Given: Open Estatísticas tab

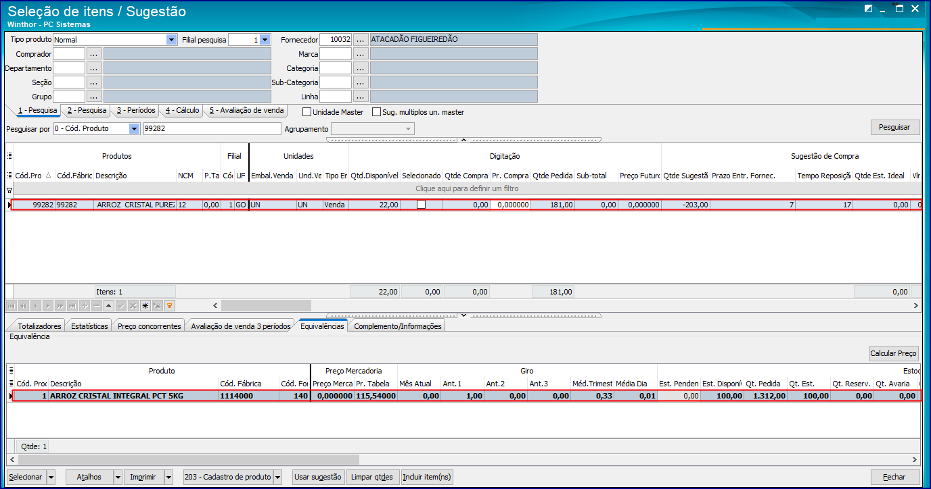Looking at the screenshot, I should 89,326.
